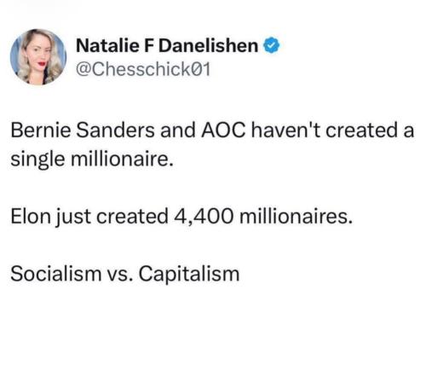The image size is (426, 371).
Task: Click the word "Capitalism"
Action: (x=189, y=275)
